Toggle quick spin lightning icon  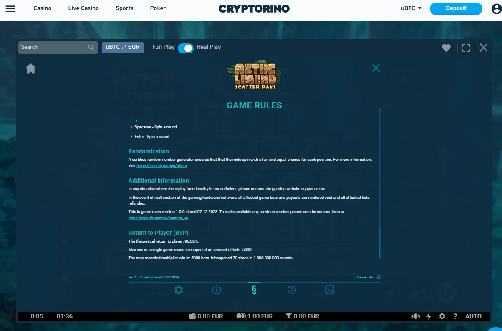[429, 316]
